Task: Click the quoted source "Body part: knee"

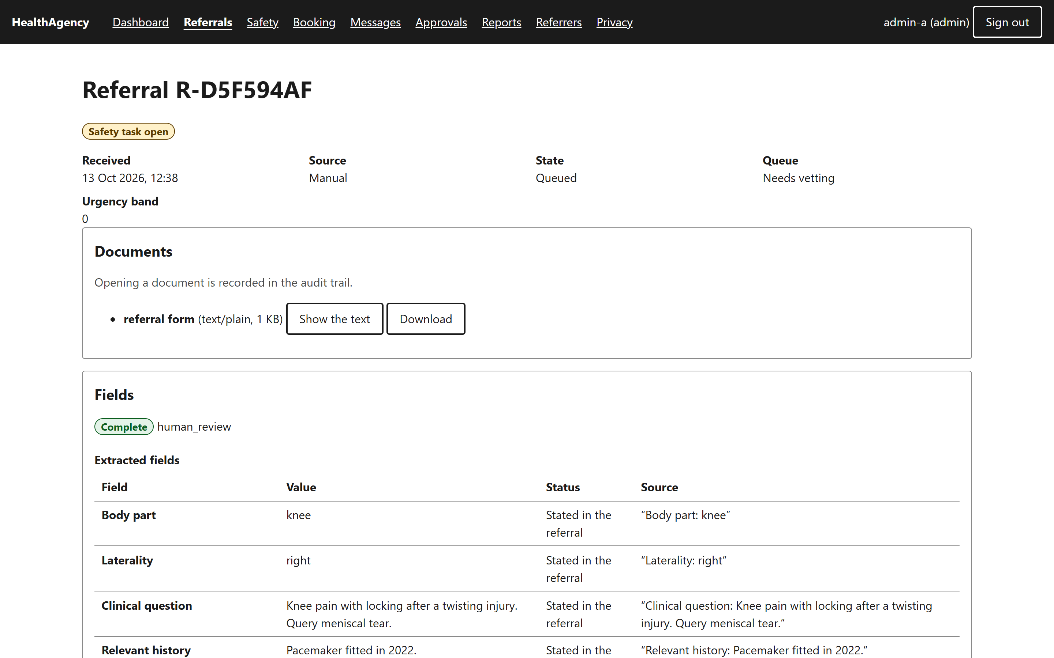Action: pyautogui.click(x=685, y=515)
